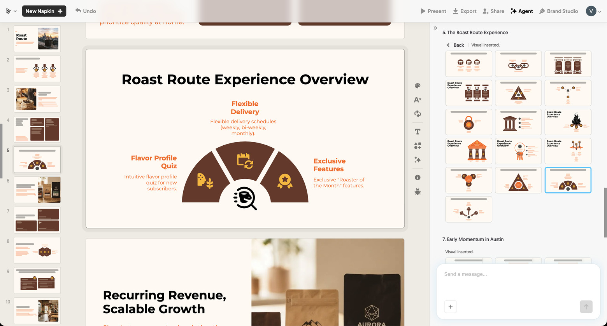
Task: Select the "Flexible Delivery" heading text
Action: pyautogui.click(x=245, y=108)
